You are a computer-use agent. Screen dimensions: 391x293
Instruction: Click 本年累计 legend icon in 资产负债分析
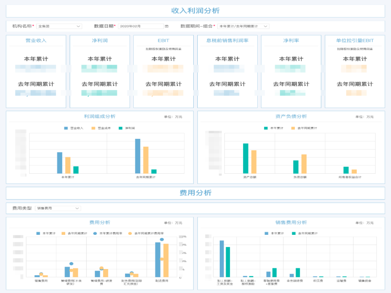click(266, 128)
